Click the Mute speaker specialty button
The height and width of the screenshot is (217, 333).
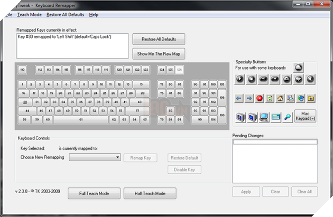click(310, 79)
